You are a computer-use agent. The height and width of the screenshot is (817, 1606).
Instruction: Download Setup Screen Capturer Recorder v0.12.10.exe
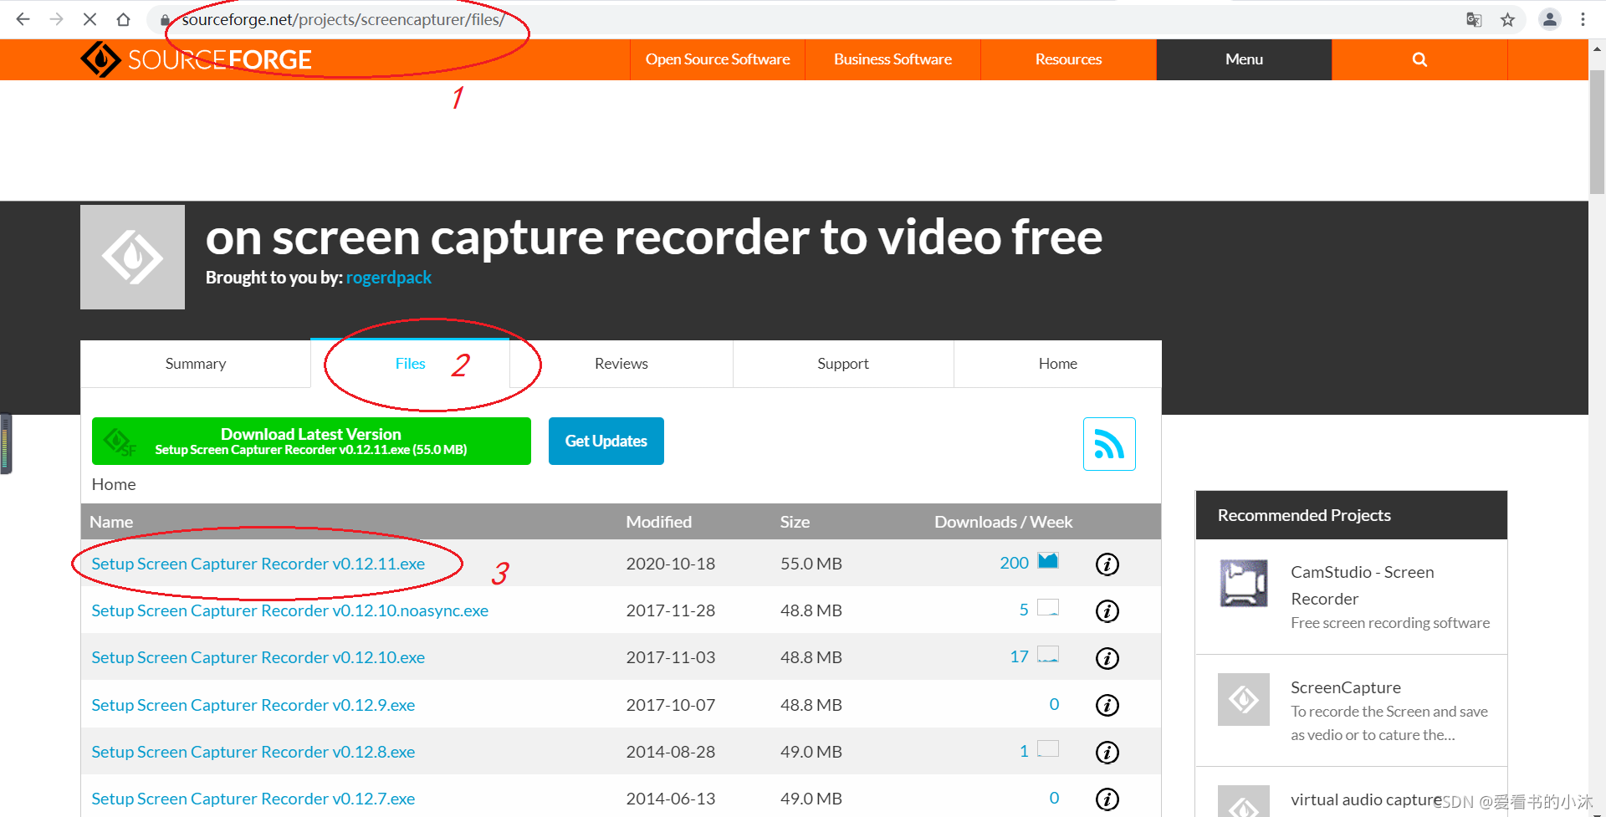[258, 657]
